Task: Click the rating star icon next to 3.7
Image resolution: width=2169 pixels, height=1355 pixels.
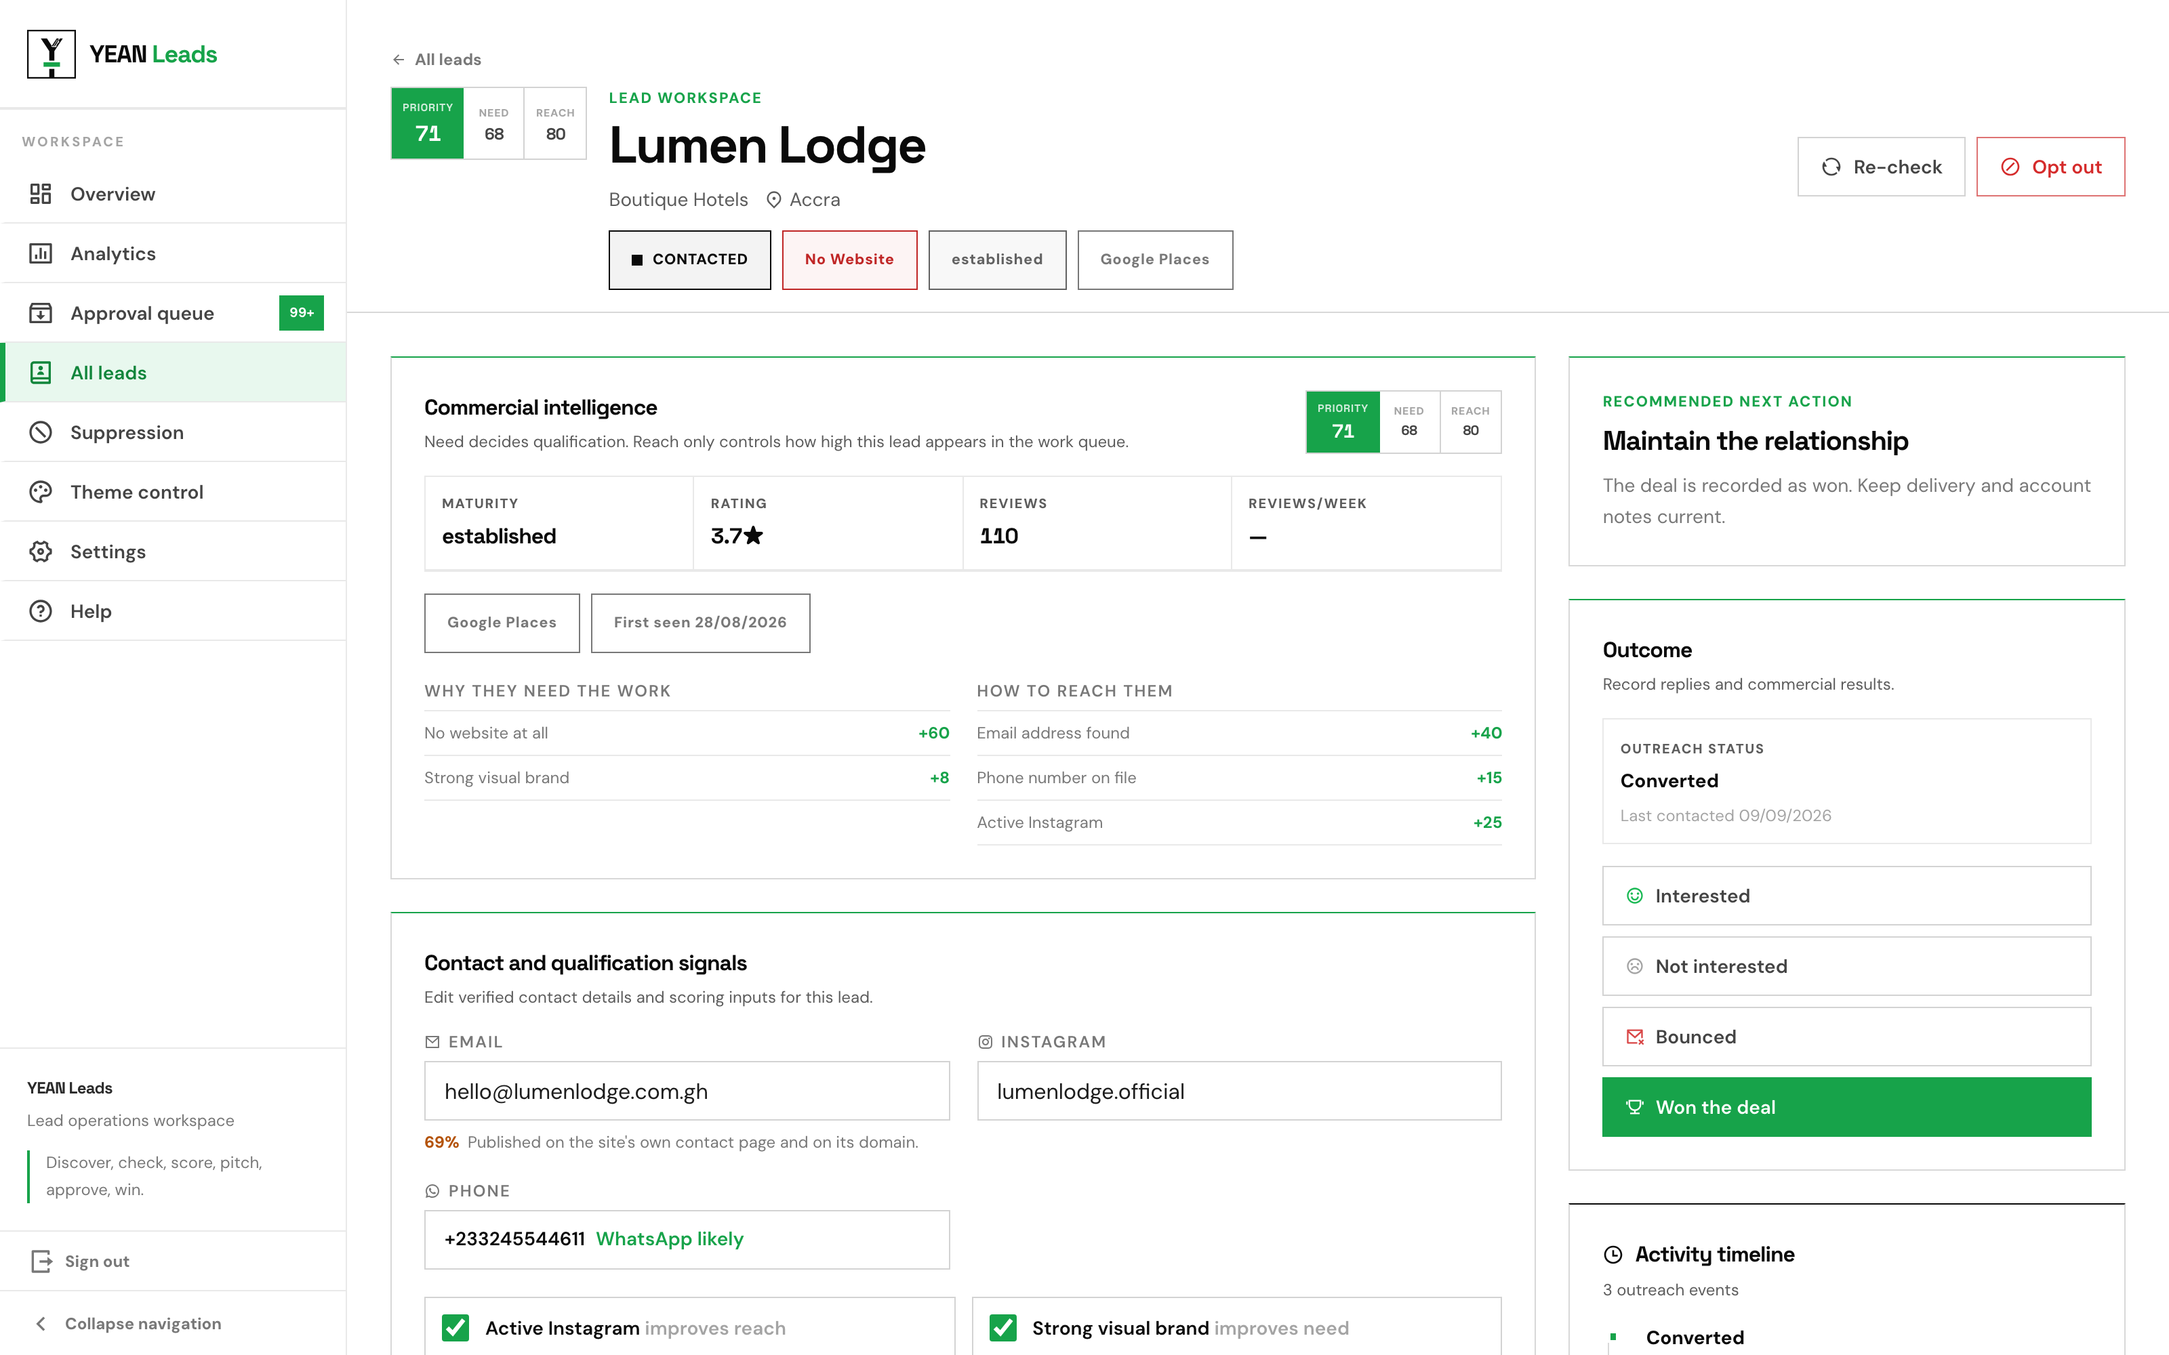Action: (x=754, y=535)
